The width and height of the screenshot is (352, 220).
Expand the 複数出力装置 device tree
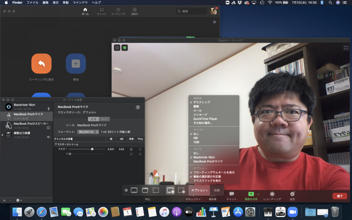[3, 135]
